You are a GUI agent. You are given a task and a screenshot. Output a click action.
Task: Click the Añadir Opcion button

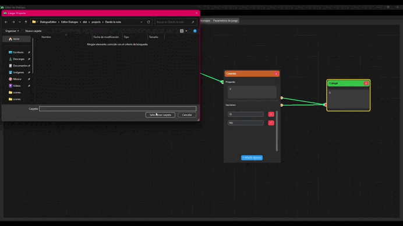click(x=252, y=158)
